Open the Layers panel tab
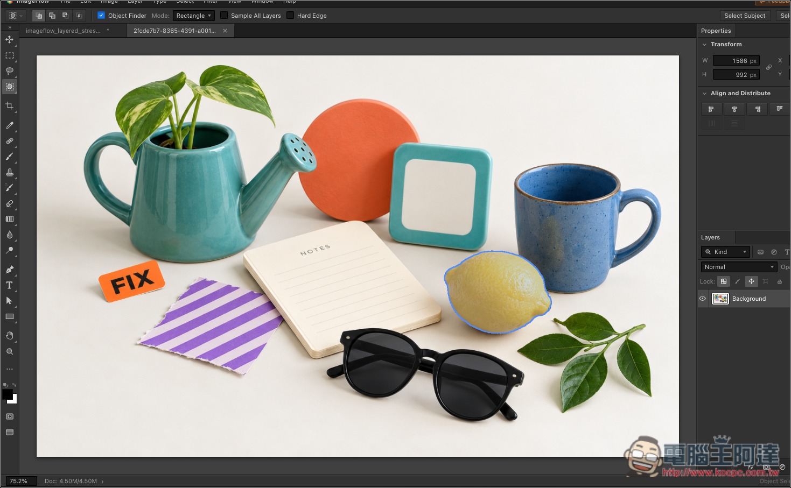This screenshot has width=791, height=488. (710, 237)
